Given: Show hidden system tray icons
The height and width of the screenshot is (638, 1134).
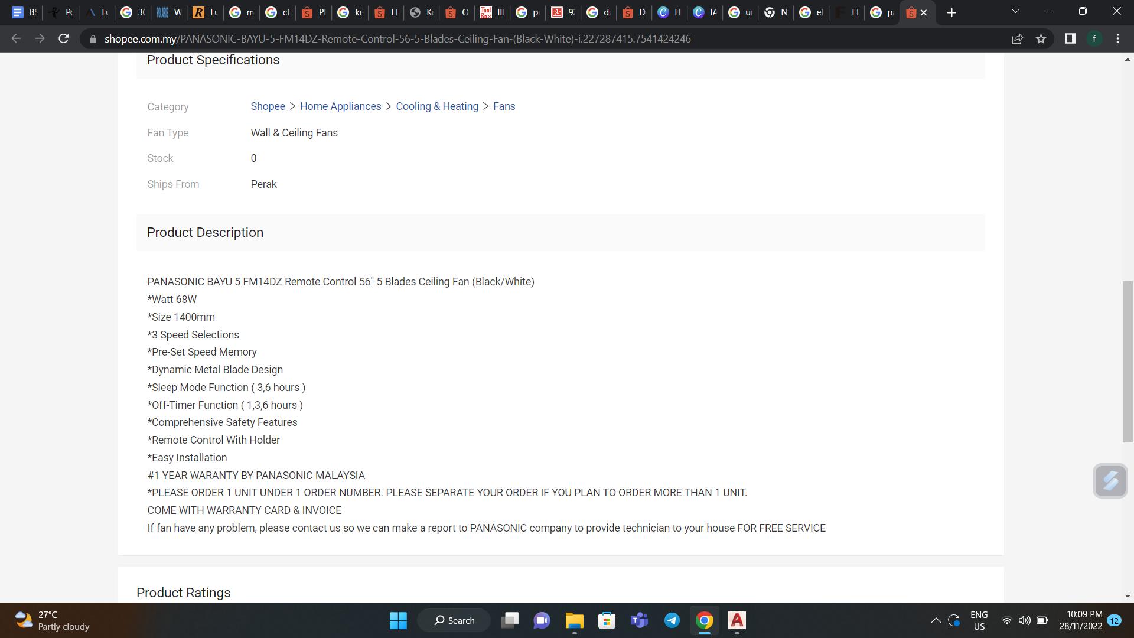Looking at the screenshot, I should [x=936, y=620].
